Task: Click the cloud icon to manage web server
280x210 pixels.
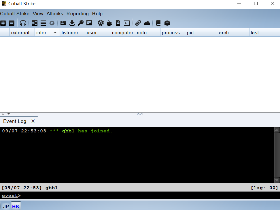Action: 147,23
